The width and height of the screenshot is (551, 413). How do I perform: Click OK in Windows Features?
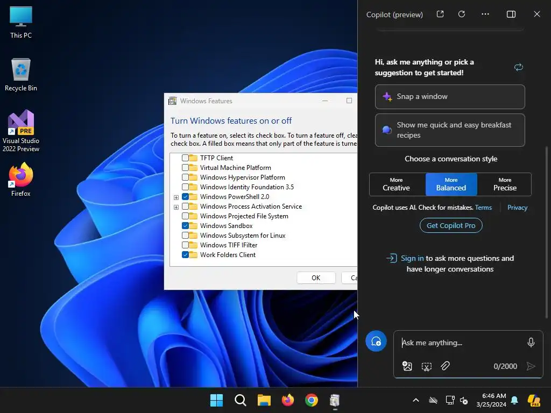point(316,278)
